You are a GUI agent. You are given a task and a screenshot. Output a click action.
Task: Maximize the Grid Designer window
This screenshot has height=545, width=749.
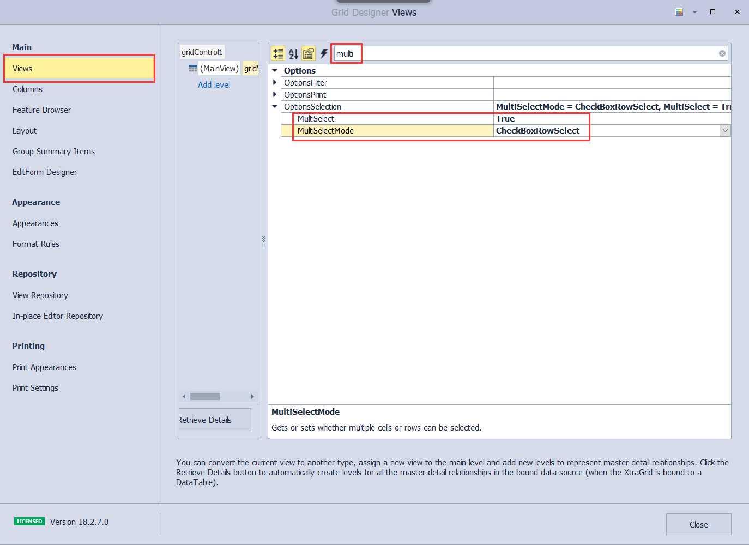(x=712, y=11)
